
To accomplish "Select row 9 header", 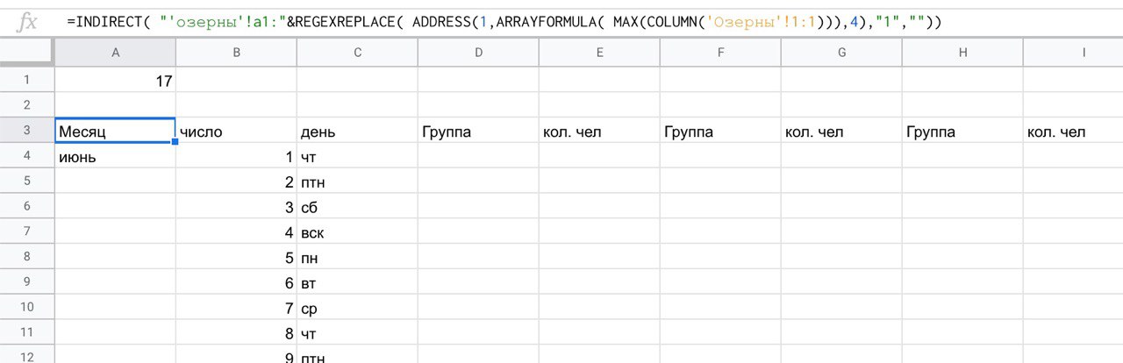I will (x=27, y=283).
